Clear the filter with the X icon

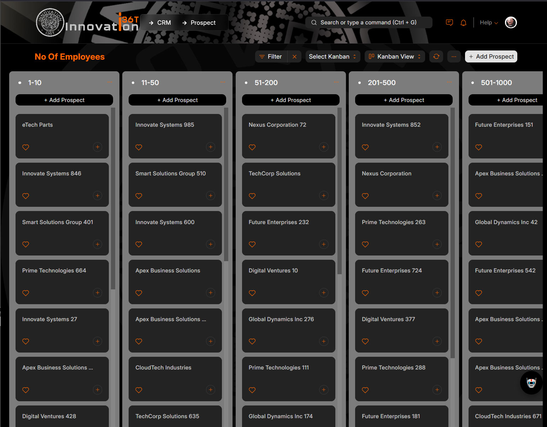pyautogui.click(x=294, y=56)
